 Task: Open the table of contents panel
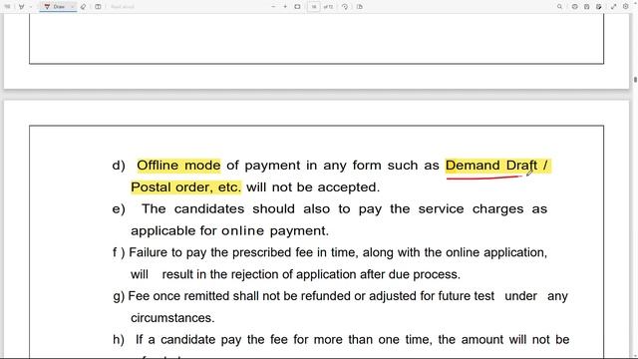[x=7, y=7]
